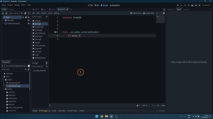This screenshot has width=213, height=119.
Task: Fold the _on_body_entered function at line 5
Action: (61, 32)
